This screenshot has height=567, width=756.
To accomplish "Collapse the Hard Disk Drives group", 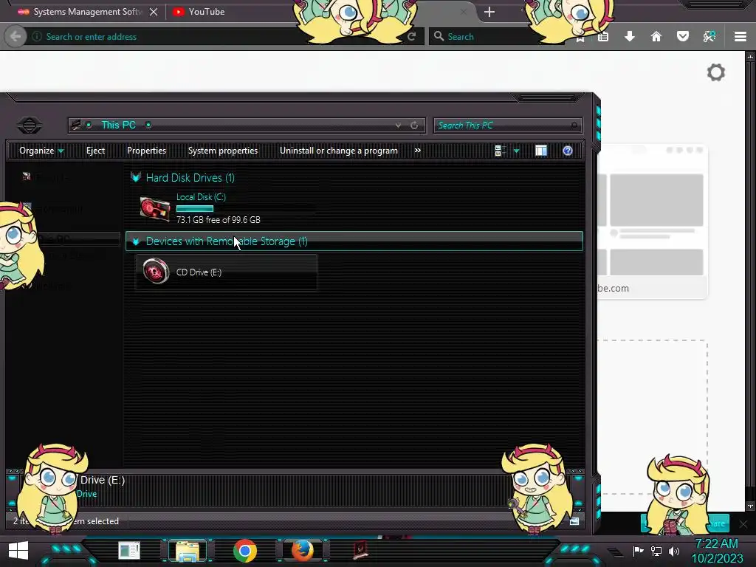I will (136, 177).
